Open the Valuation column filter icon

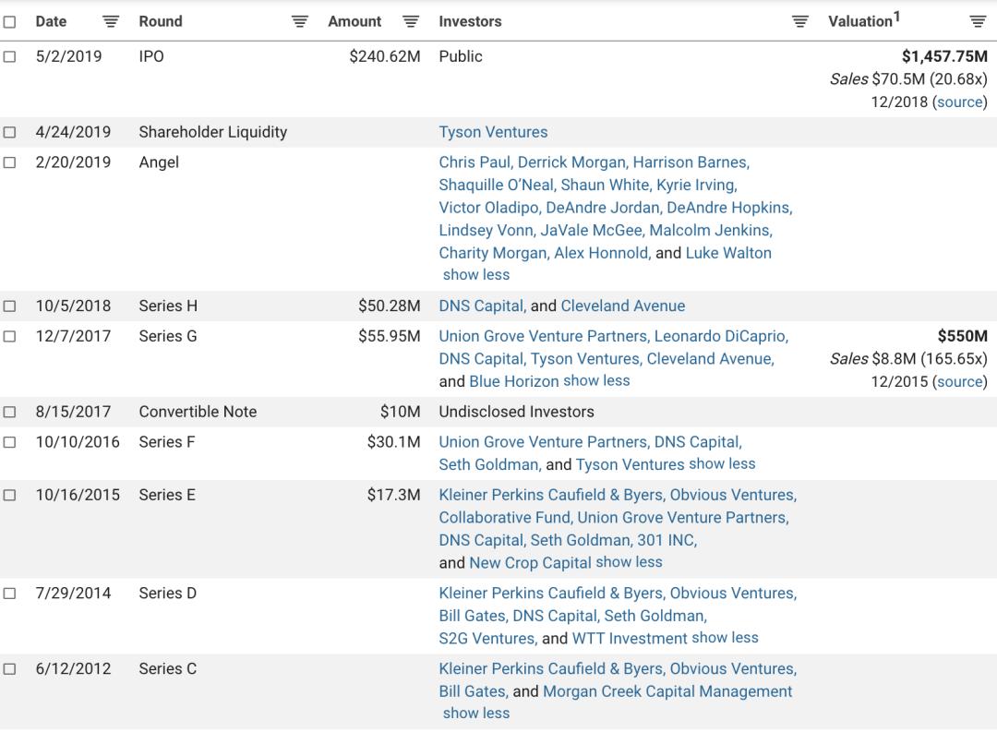point(978,21)
